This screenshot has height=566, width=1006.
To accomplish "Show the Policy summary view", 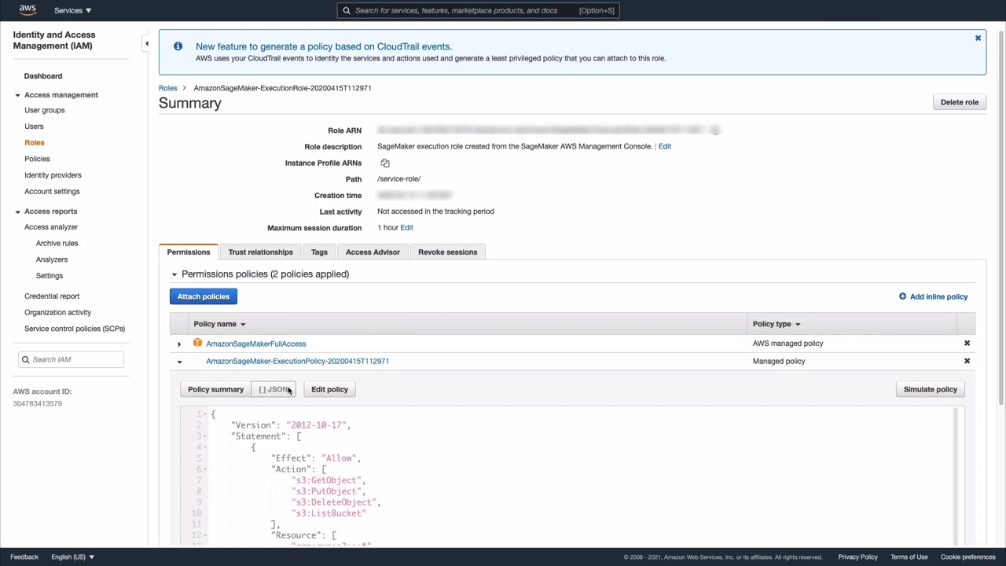I will point(216,389).
